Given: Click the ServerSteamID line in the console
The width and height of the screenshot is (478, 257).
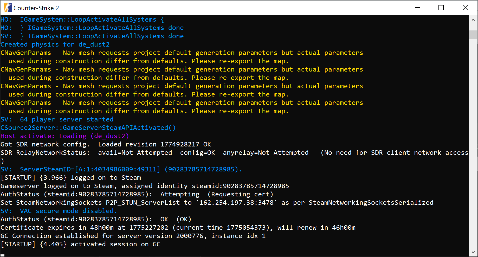Looking at the screenshot, I should click(121, 169).
